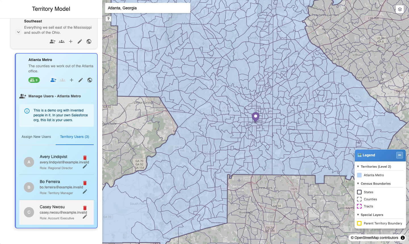Screen dimensions: 409x244
Task: Edit Casey Nwosu's role with pencil
Action: click(x=85, y=216)
